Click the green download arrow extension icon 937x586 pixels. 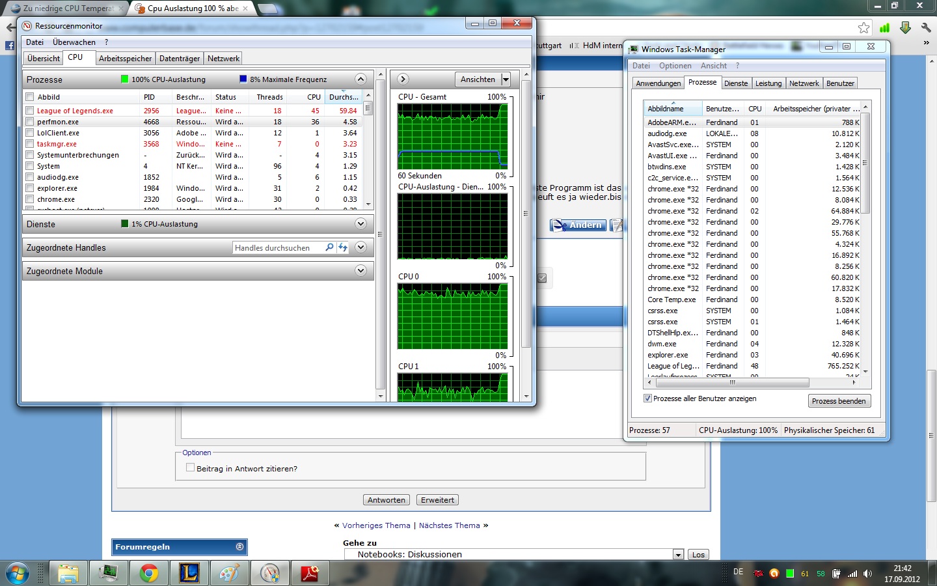[905, 27]
